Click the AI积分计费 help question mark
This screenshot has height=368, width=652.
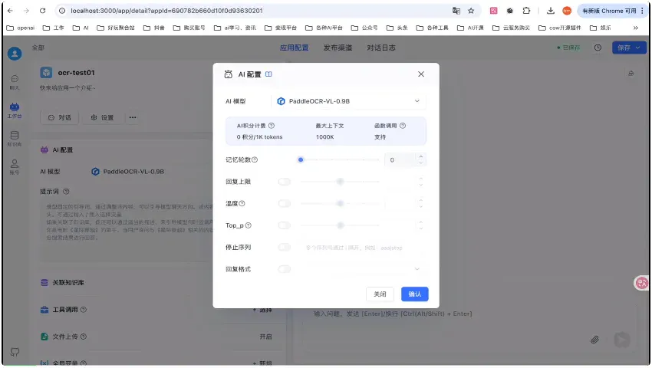(272, 126)
